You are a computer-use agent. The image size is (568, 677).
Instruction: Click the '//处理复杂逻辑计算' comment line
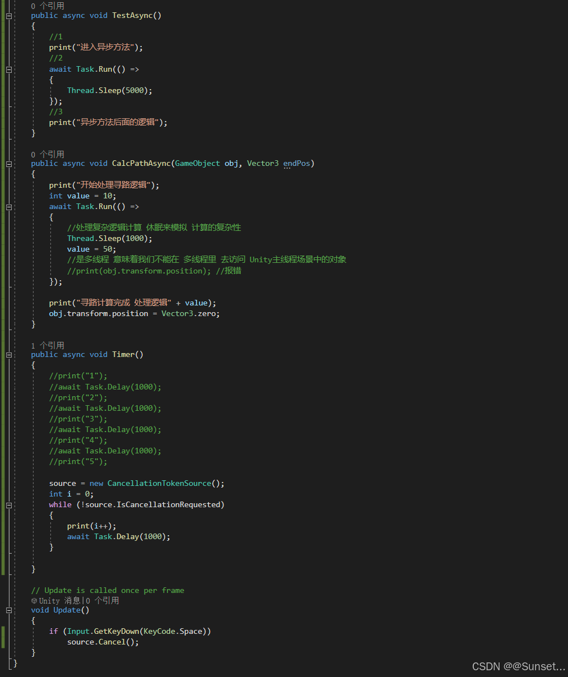click(154, 228)
